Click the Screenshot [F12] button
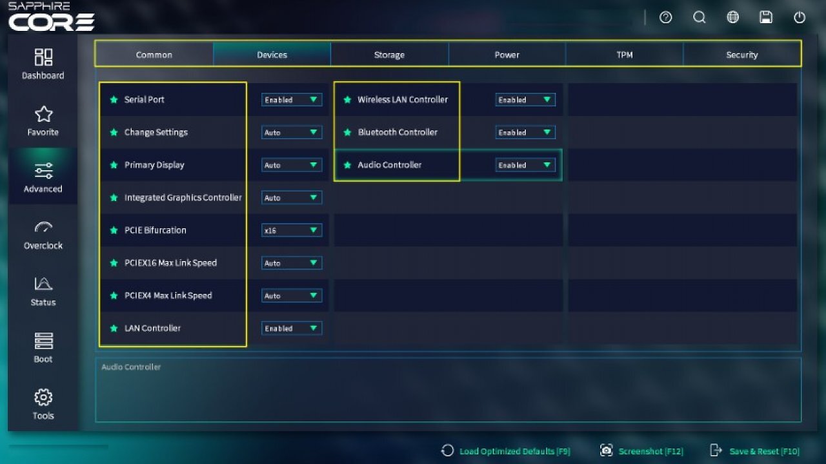The image size is (826, 464). click(641, 450)
